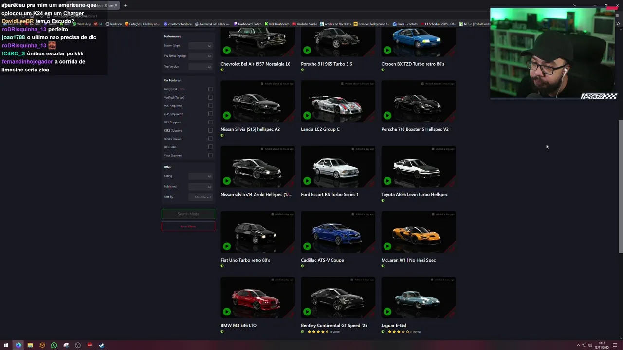Open the Porsche 718 Boxster S thumbnail
The width and height of the screenshot is (623, 350).
coord(418,101)
